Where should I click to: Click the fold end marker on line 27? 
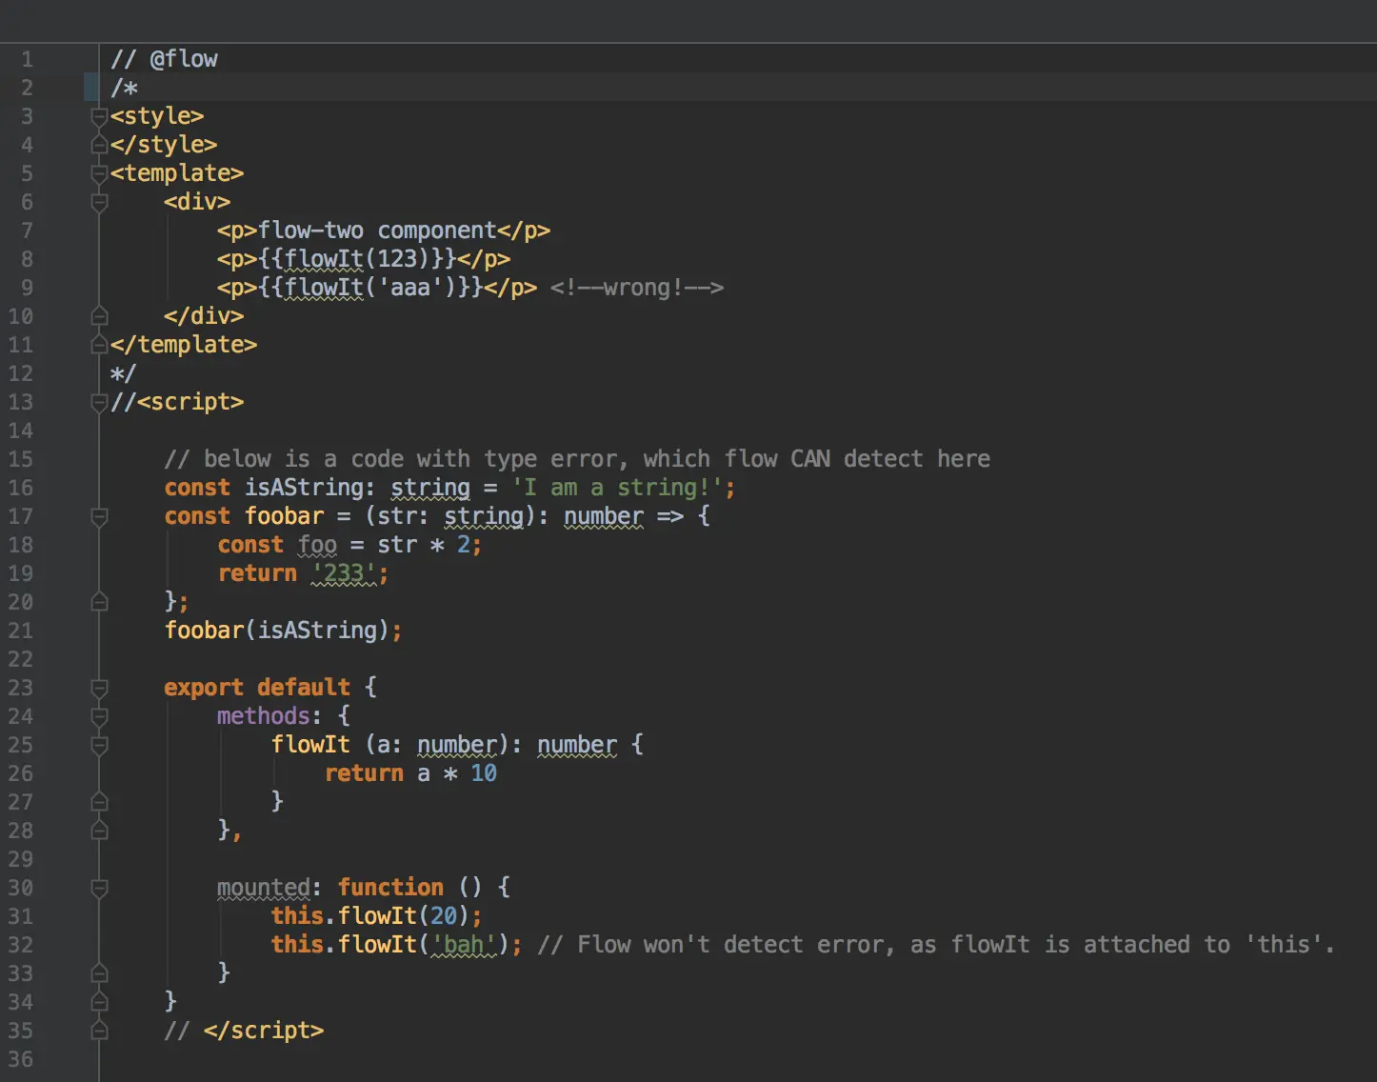coord(99,802)
